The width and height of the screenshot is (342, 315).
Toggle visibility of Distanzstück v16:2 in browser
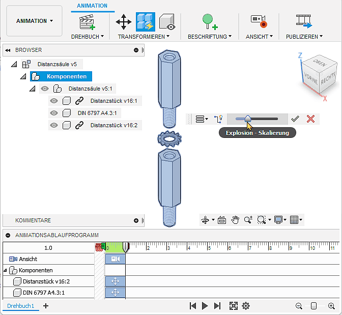(x=54, y=125)
